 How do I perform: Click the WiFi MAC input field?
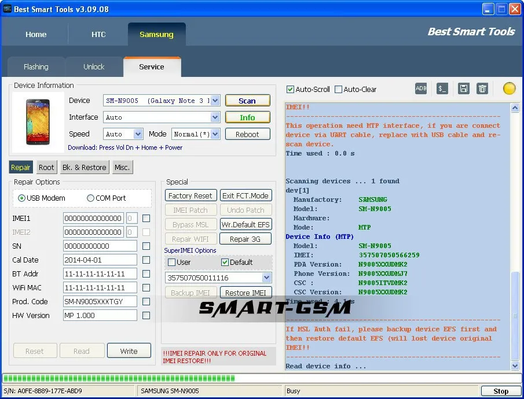[100, 287]
